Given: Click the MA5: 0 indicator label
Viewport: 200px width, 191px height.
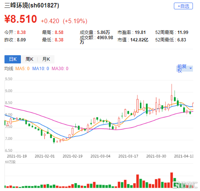Looking at the screenshot, I should 22,69.
